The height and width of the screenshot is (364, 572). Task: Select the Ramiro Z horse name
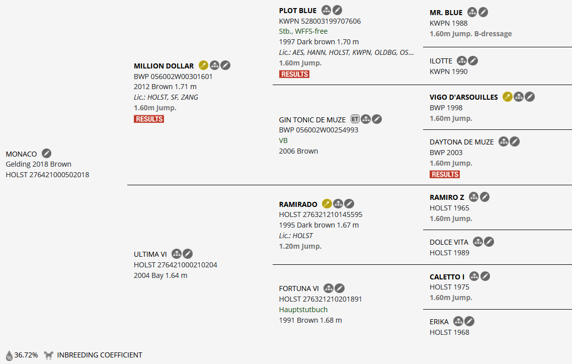pos(447,197)
